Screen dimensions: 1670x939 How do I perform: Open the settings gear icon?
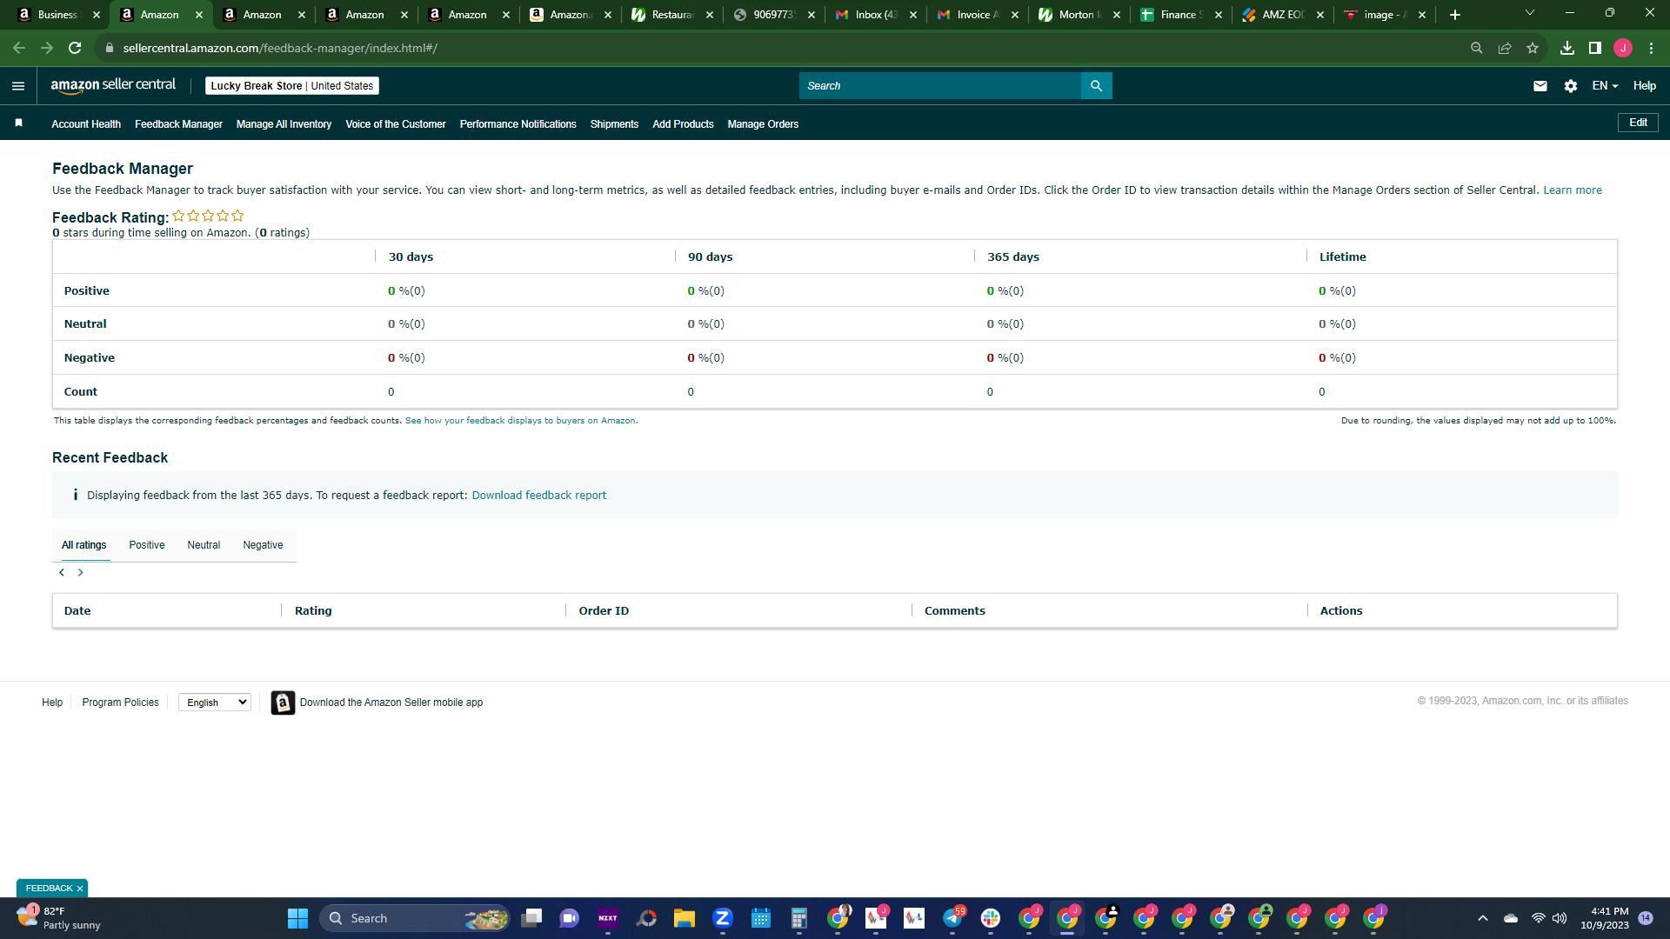point(1571,86)
